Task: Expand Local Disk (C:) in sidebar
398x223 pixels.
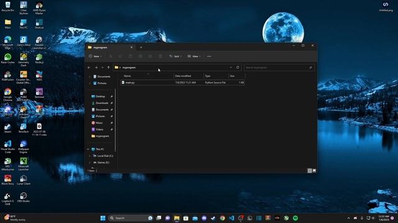Action: [90, 155]
